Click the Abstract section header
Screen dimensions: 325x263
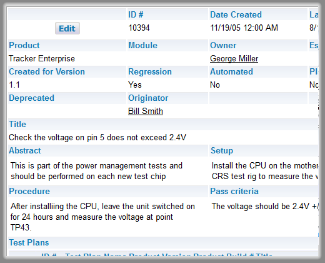(25, 150)
